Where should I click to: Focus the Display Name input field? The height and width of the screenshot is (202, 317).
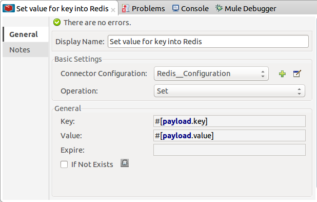point(208,42)
